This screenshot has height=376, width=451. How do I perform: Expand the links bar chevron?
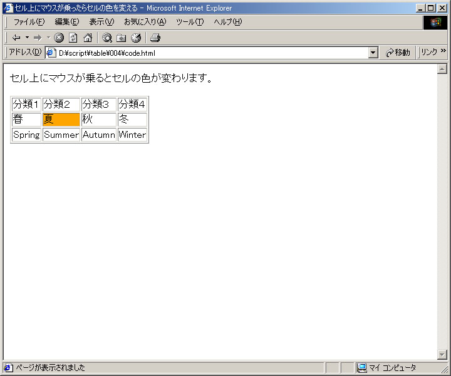(x=443, y=51)
